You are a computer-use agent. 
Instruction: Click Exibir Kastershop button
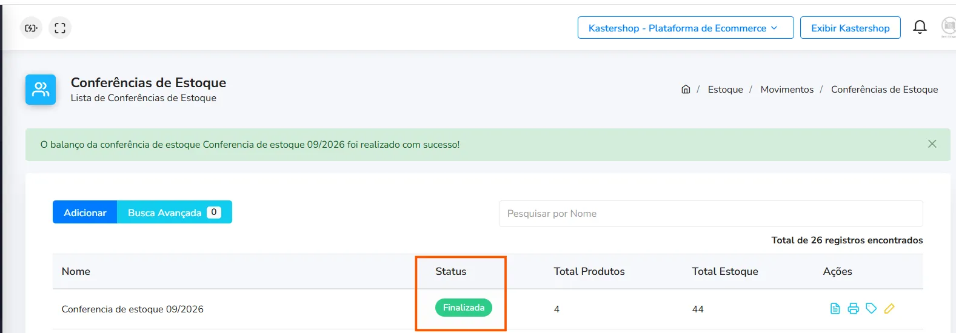[851, 28]
